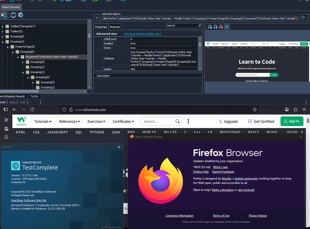Click the zoom in icon above preview
Viewport: 310px width, 229px height.
pyautogui.click(x=210, y=27)
